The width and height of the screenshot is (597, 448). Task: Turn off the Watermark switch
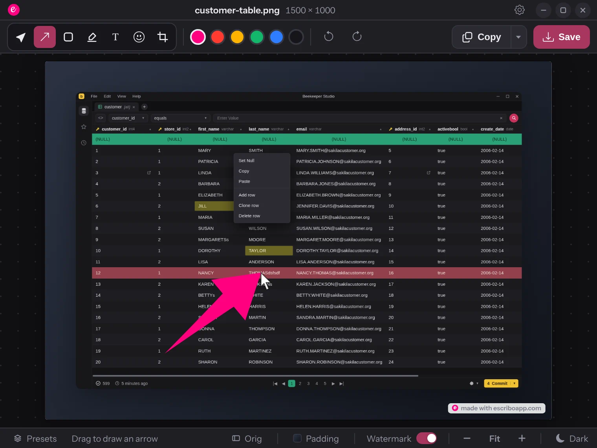click(x=427, y=438)
